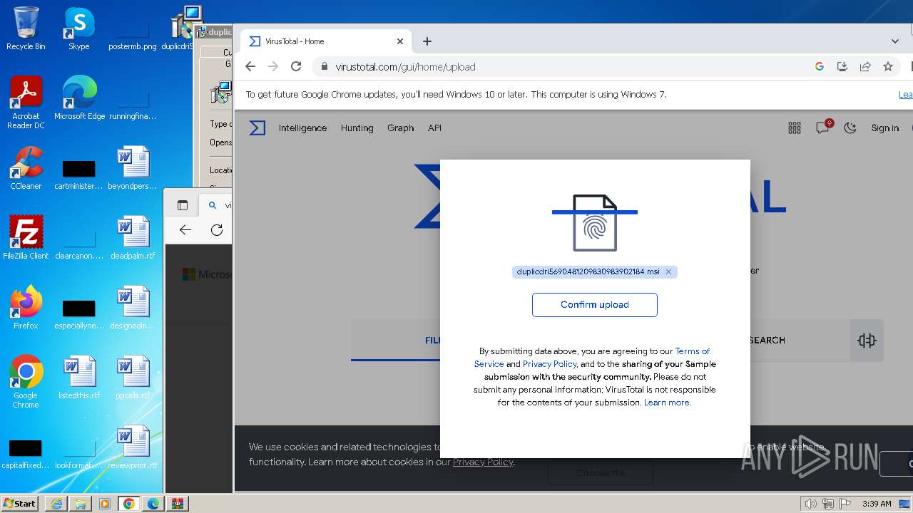
Task: Open the API menu item
Action: [x=434, y=128]
